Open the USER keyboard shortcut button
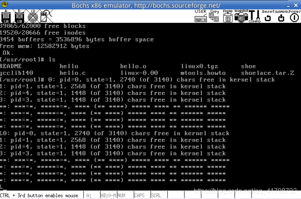 (x=201, y=16)
